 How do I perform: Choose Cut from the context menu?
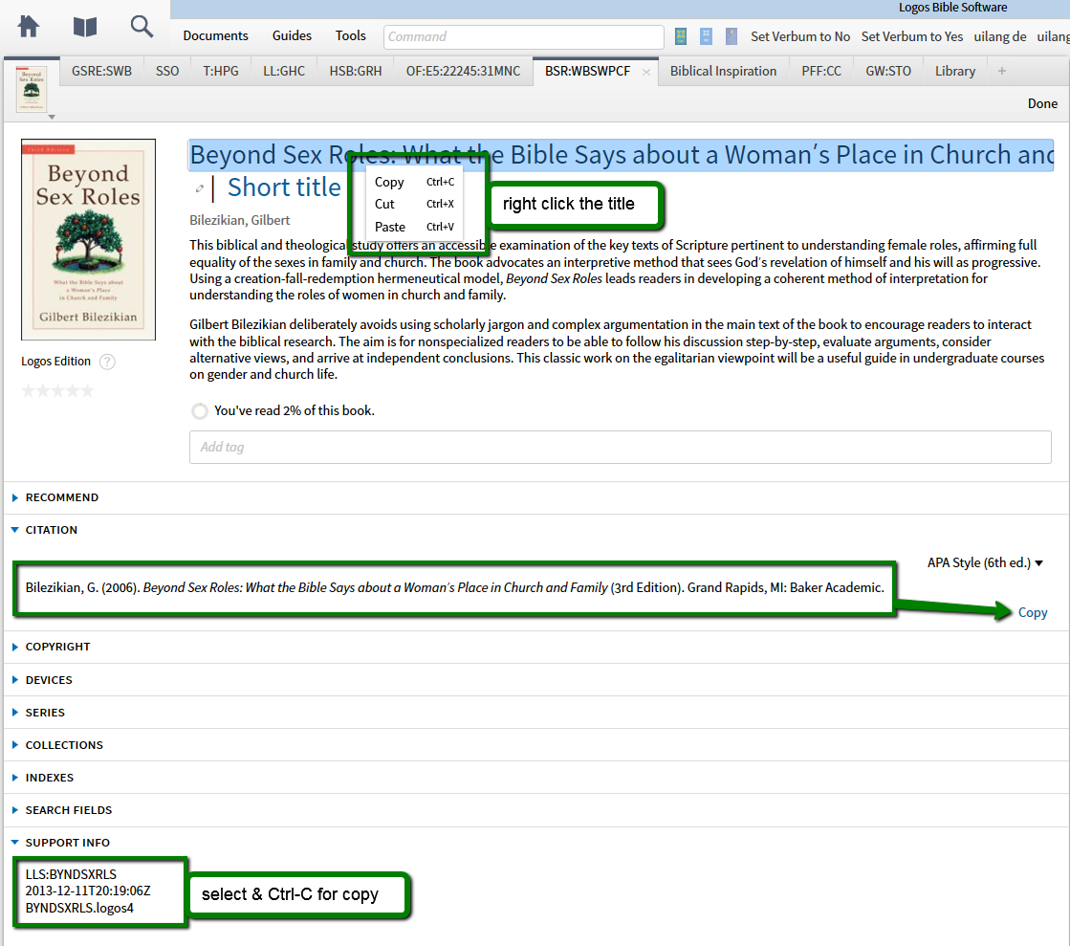414,204
